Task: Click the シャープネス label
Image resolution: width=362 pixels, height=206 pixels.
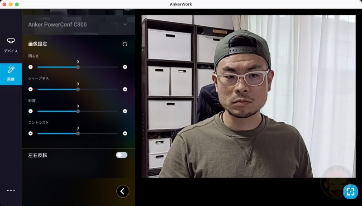Action: point(38,78)
